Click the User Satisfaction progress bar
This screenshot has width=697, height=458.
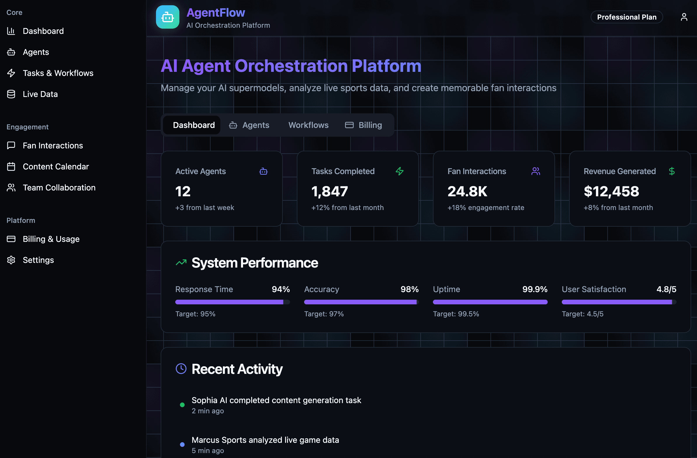click(x=619, y=302)
